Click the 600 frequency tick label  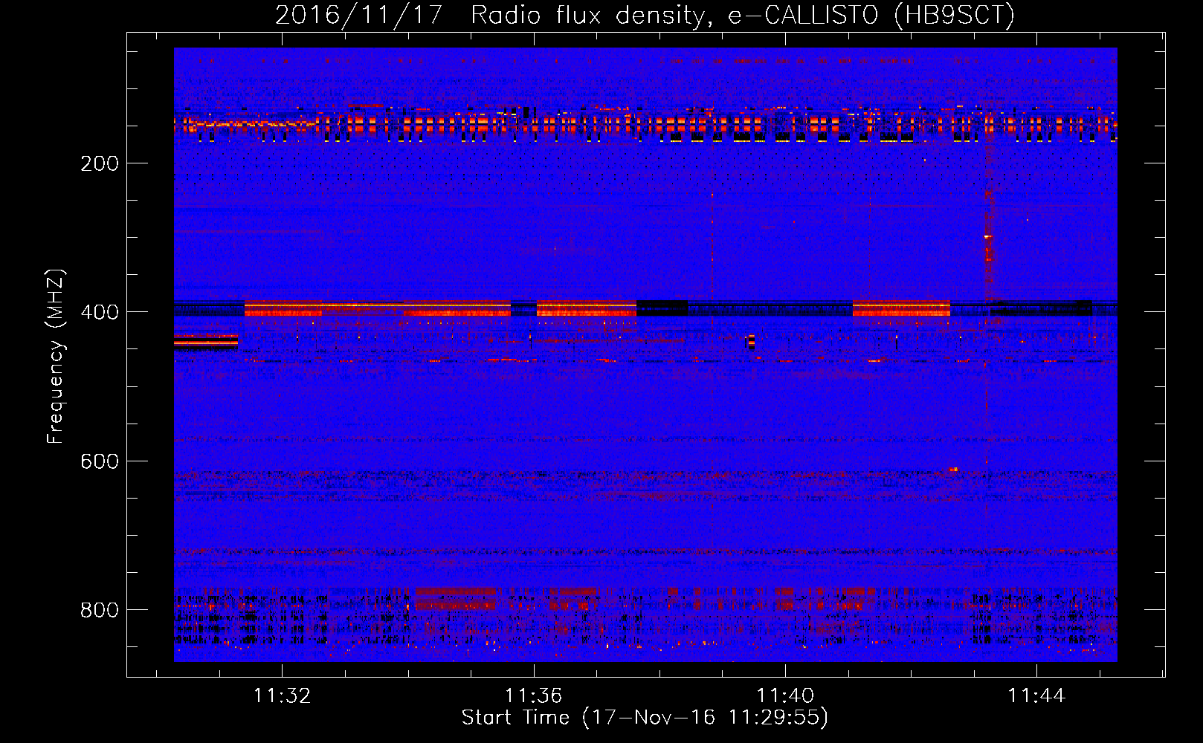(100, 461)
